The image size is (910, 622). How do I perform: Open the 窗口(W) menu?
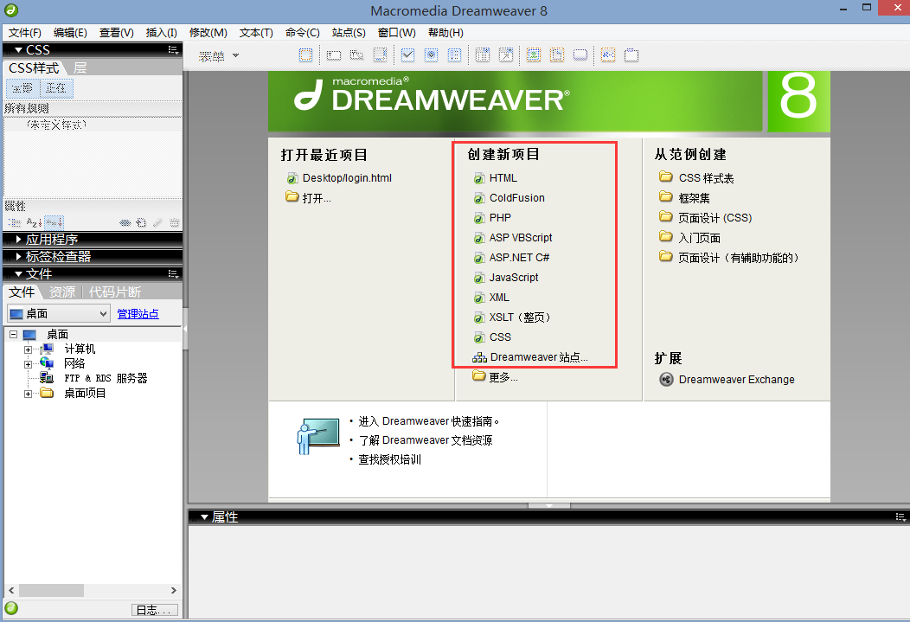pyautogui.click(x=397, y=33)
